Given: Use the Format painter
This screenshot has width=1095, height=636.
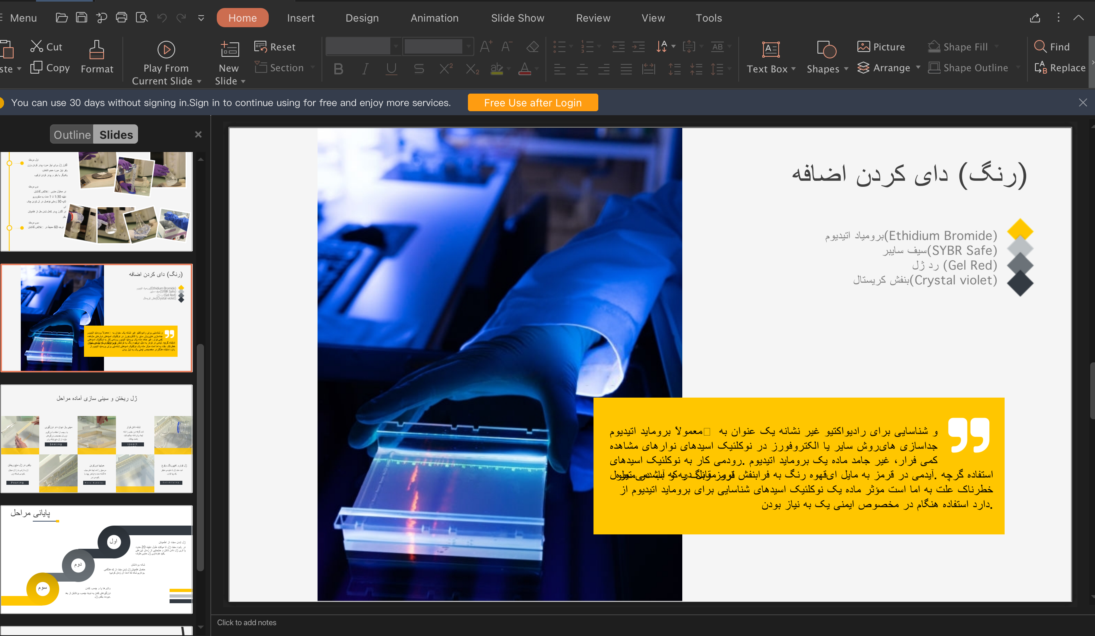Looking at the screenshot, I should pos(97,57).
